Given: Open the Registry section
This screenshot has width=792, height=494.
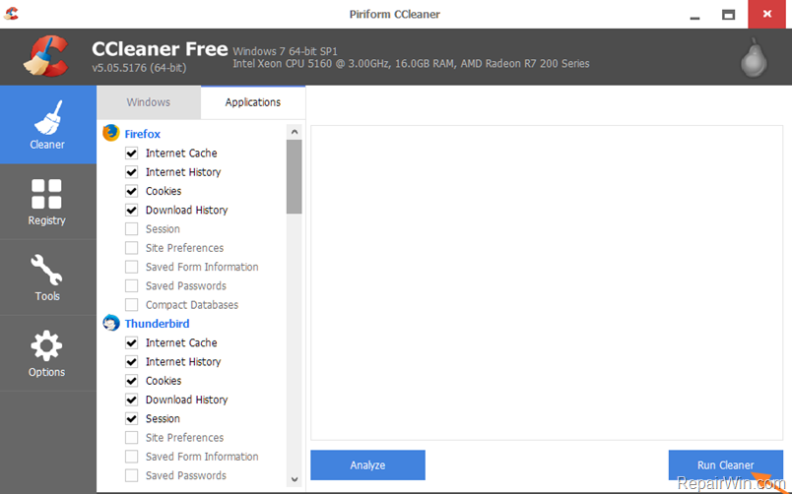Looking at the screenshot, I should point(47,202).
